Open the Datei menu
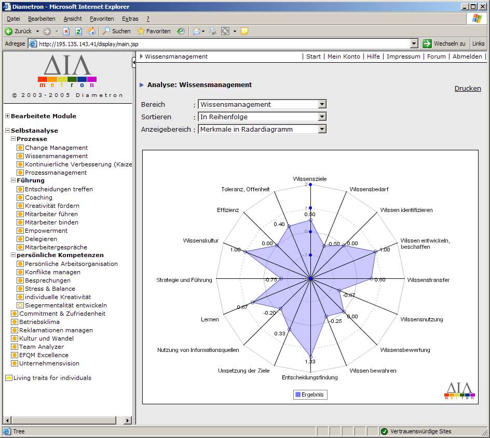 13,19
